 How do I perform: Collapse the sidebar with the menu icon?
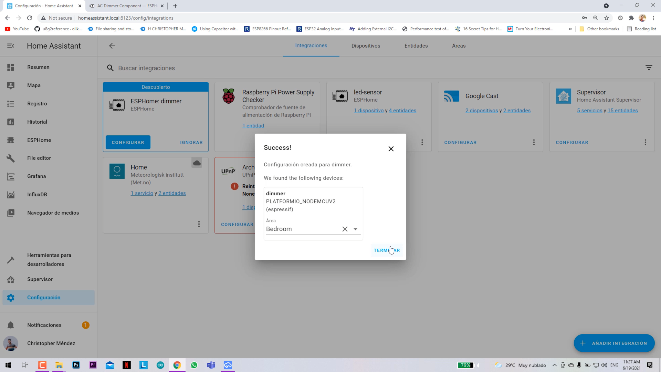coord(11,46)
